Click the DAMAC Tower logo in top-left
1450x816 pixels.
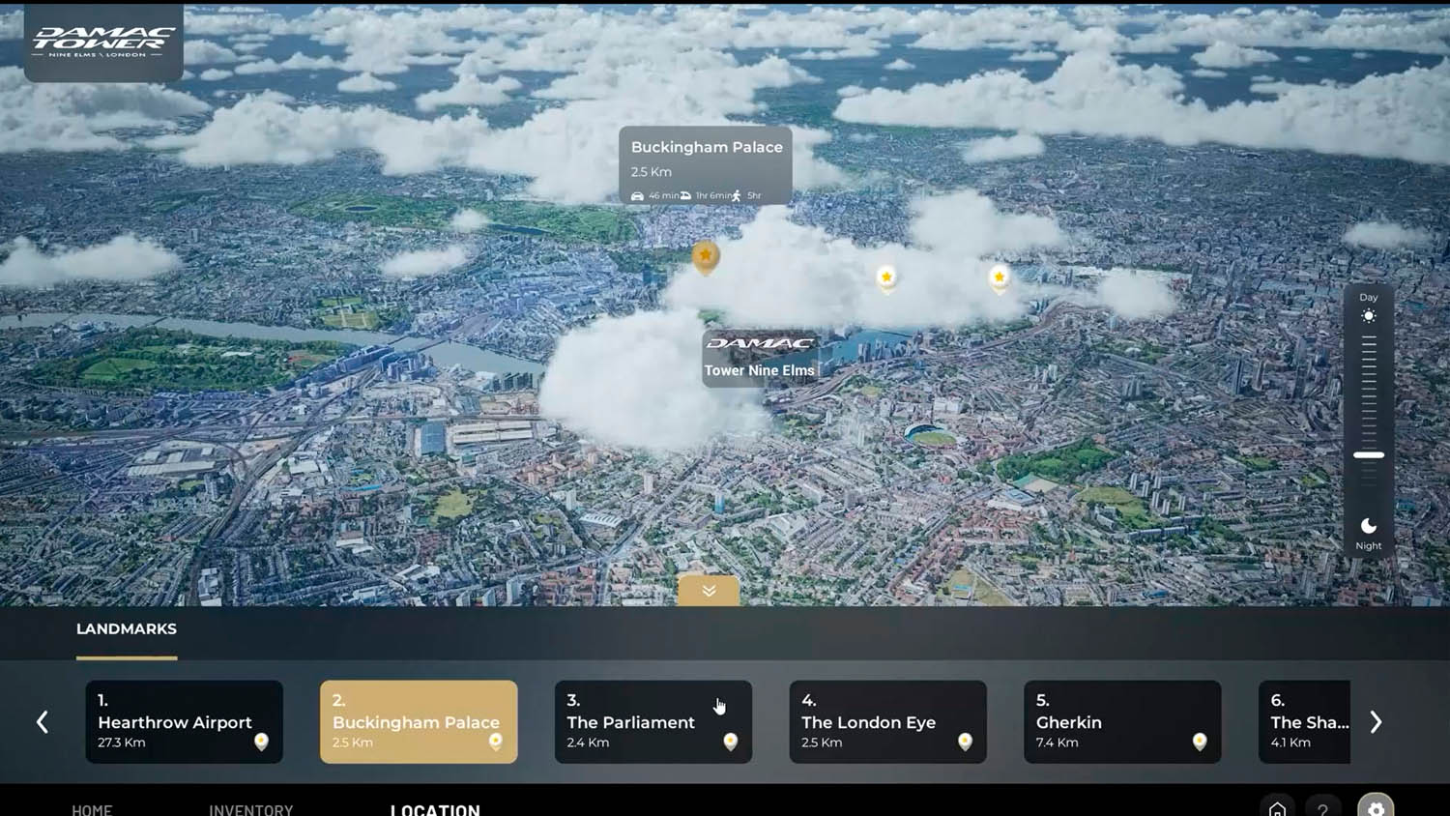click(x=103, y=42)
